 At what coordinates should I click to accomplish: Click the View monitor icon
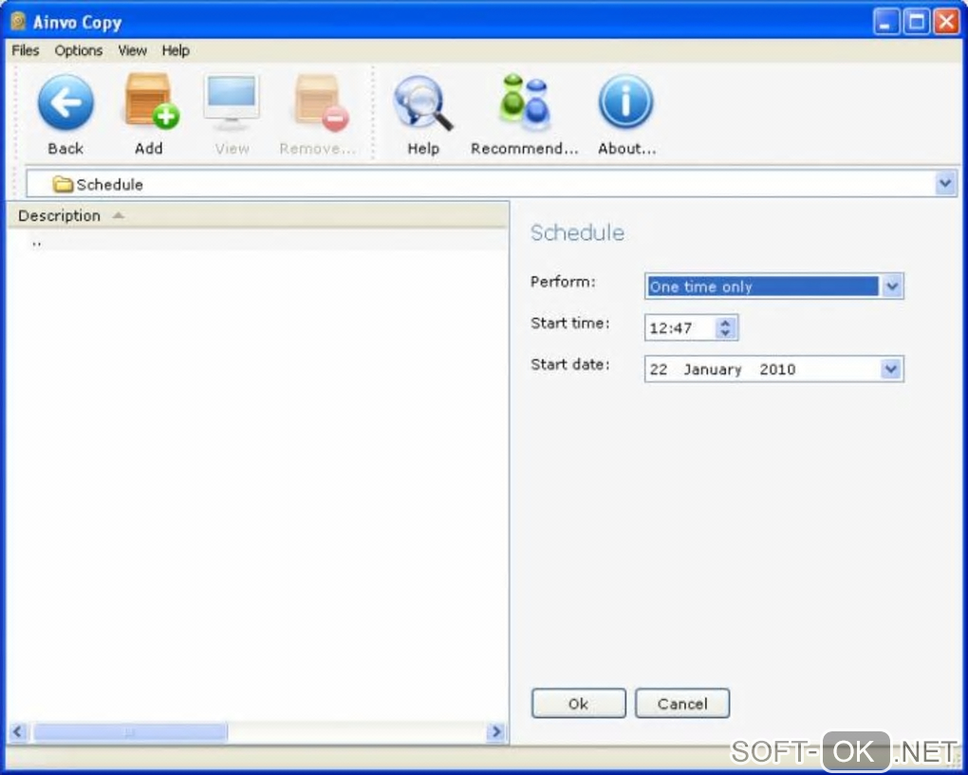pyautogui.click(x=232, y=101)
